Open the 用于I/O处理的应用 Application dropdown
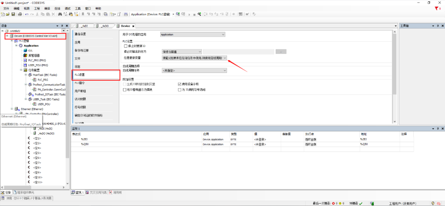 coord(193,35)
